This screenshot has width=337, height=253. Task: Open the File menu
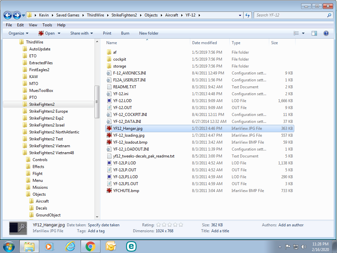coord(9,25)
